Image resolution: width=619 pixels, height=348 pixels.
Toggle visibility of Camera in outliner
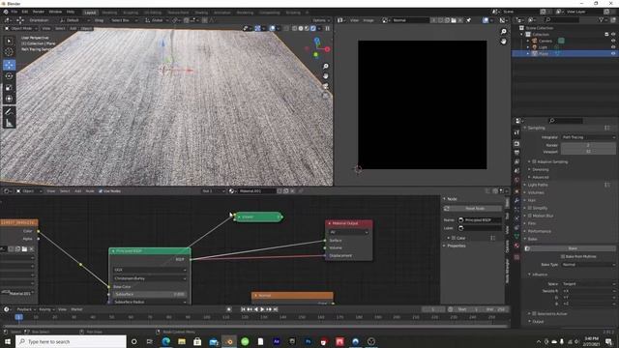point(613,41)
